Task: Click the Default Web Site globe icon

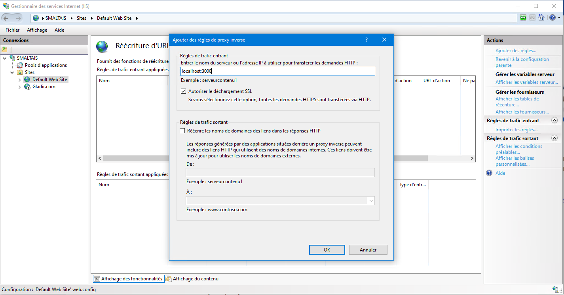Action: click(x=27, y=79)
